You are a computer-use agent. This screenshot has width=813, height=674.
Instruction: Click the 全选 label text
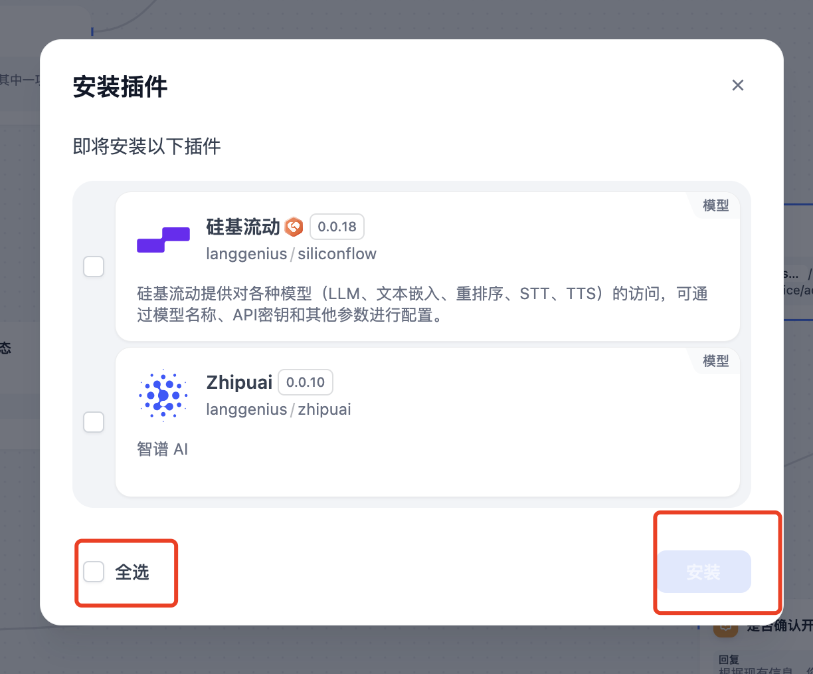click(132, 572)
